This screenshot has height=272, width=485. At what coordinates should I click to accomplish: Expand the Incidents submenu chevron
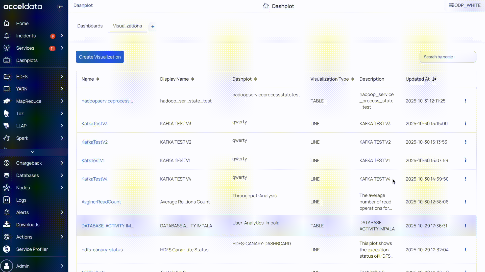point(62,36)
